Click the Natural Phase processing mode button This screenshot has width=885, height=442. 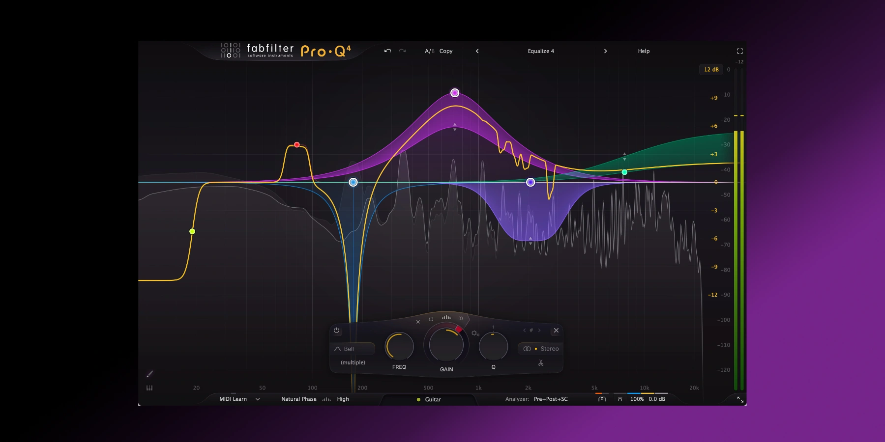tap(298, 399)
